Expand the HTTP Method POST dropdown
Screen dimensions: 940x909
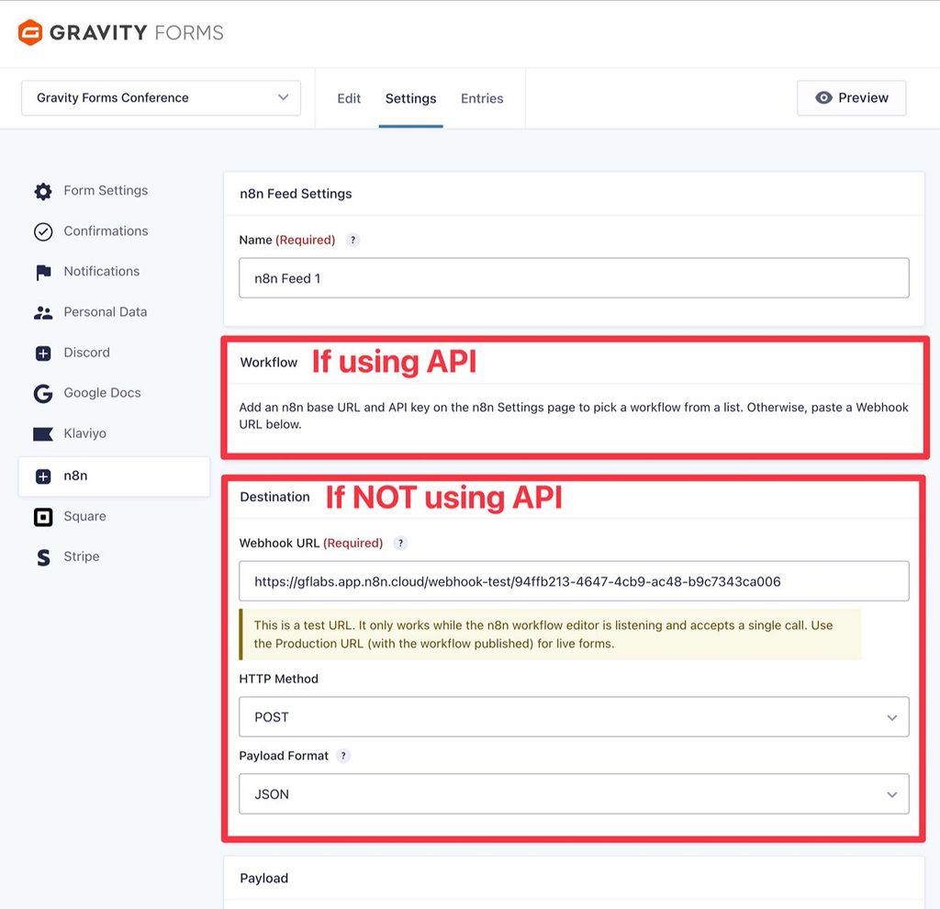click(x=574, y=717)
